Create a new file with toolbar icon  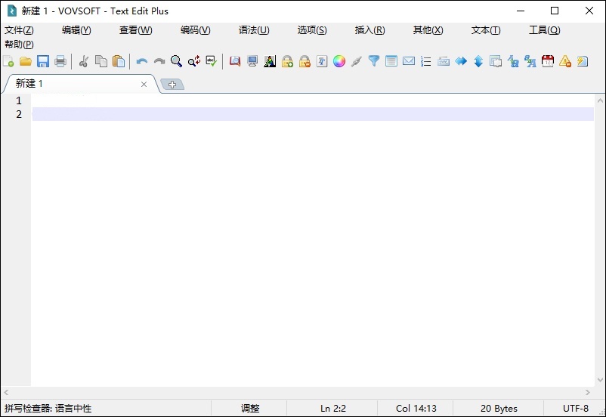coord(8,61)
